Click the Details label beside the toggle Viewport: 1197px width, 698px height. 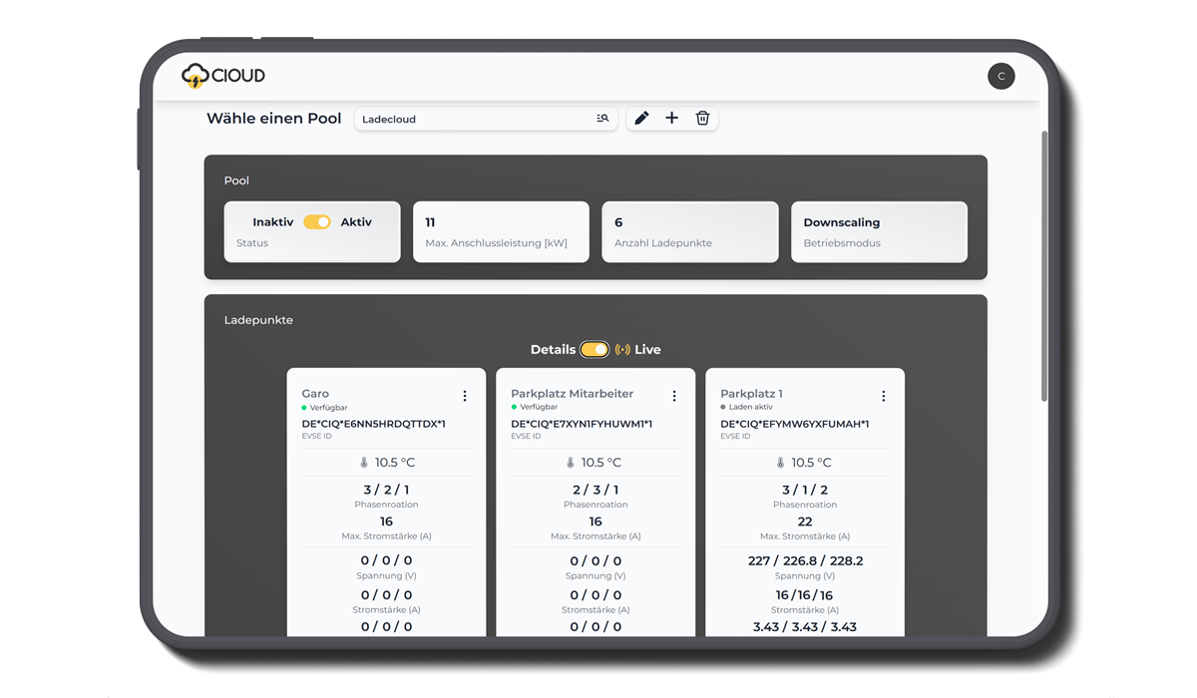click(554, 350)
